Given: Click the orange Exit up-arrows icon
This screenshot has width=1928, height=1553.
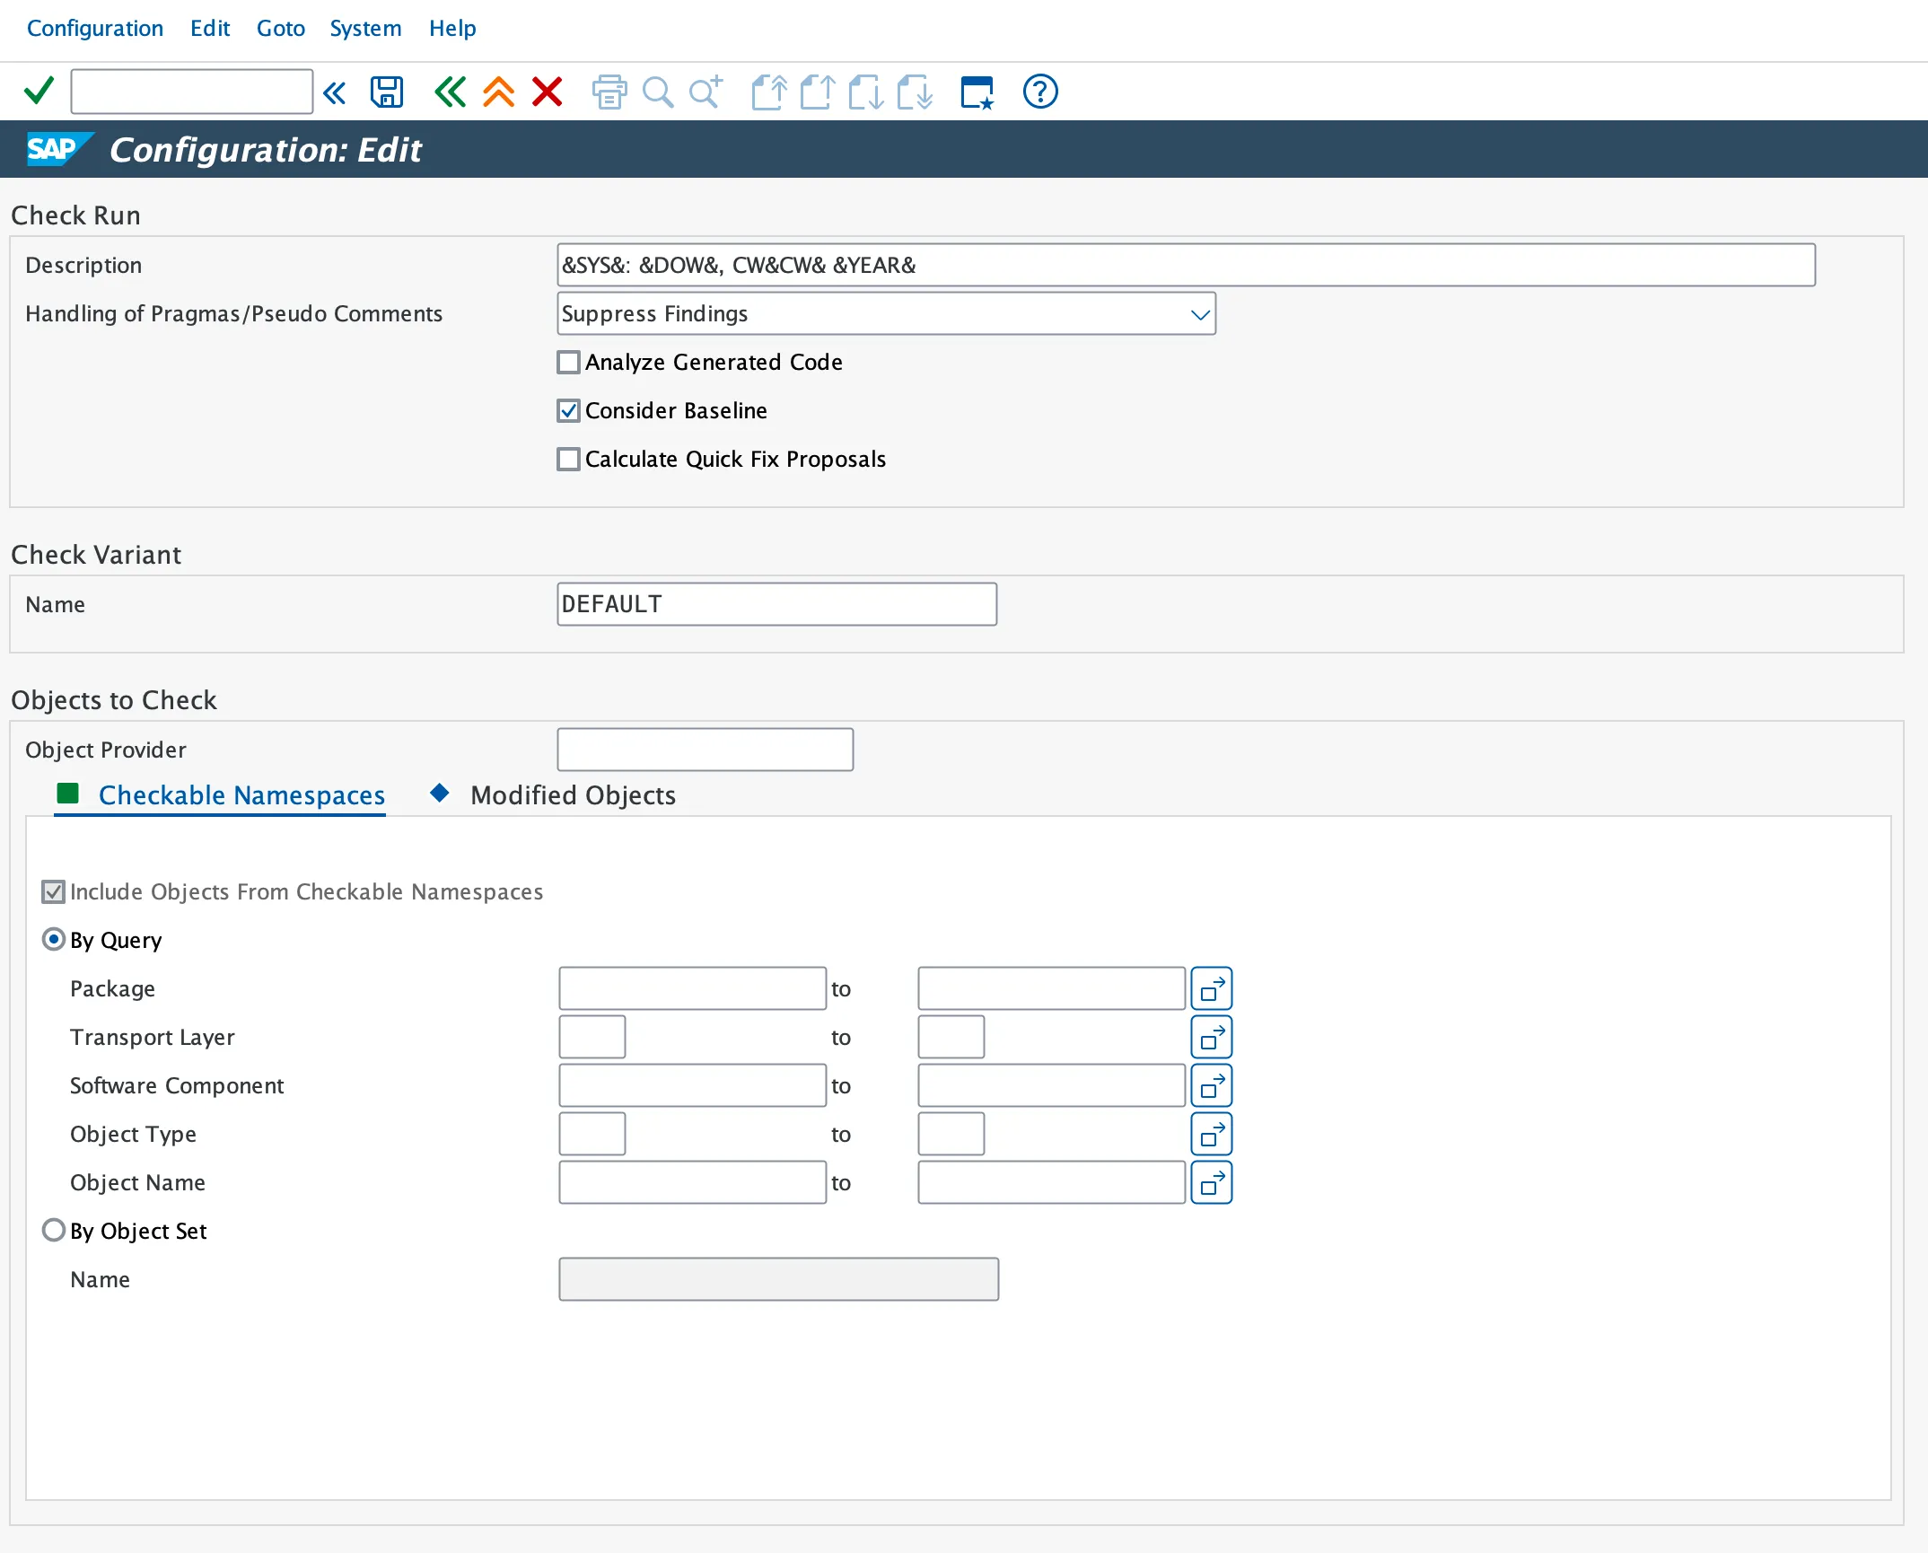Looking at the screenshot, I should point(498,92).
